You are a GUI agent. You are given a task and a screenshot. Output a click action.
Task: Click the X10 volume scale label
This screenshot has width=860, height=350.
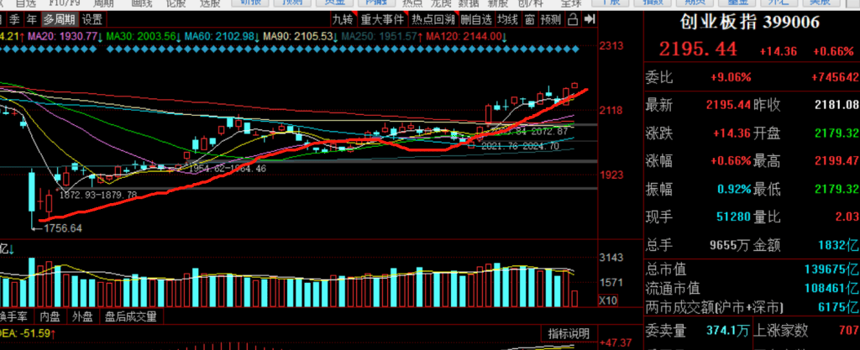[x=607, y=300]
